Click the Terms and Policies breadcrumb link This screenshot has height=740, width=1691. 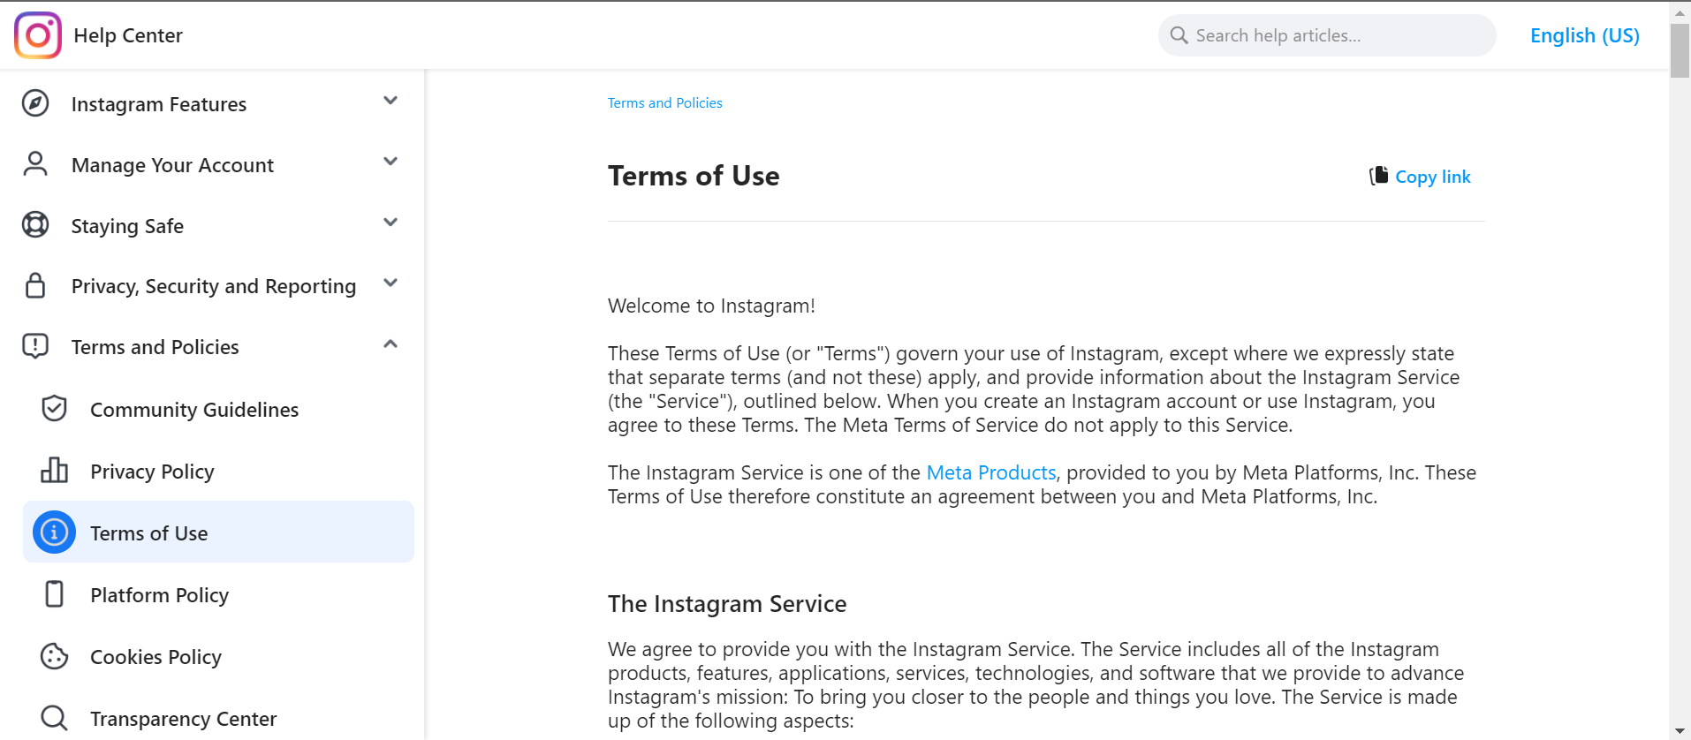pos(664,103)
